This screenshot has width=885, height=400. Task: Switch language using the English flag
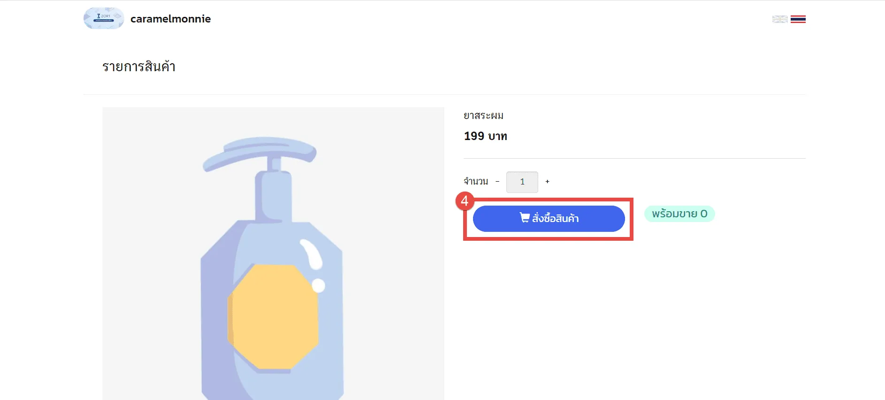click(x=780, y=19)
